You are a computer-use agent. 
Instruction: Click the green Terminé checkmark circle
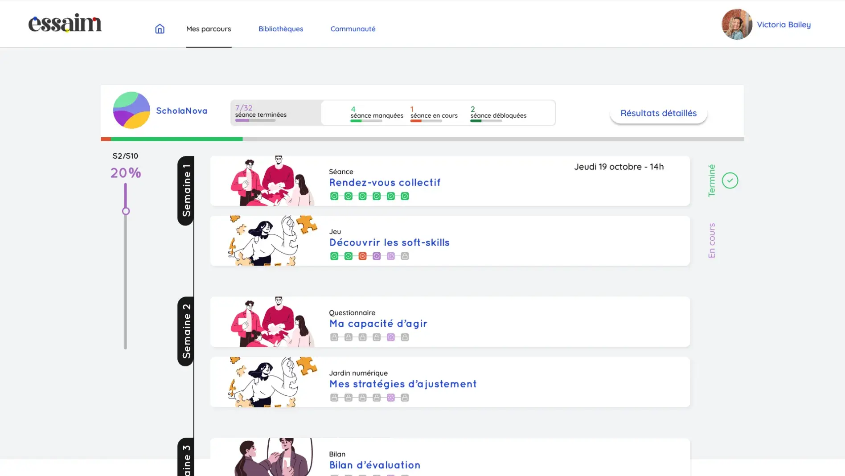(x=730, y=181)
